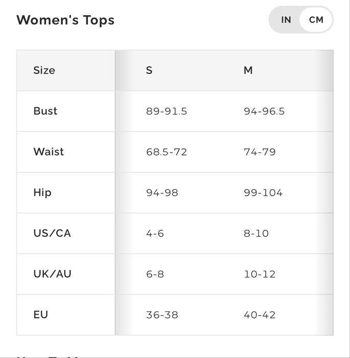Click the UK/AU 10-12 size cell

[x=260, y=274]
